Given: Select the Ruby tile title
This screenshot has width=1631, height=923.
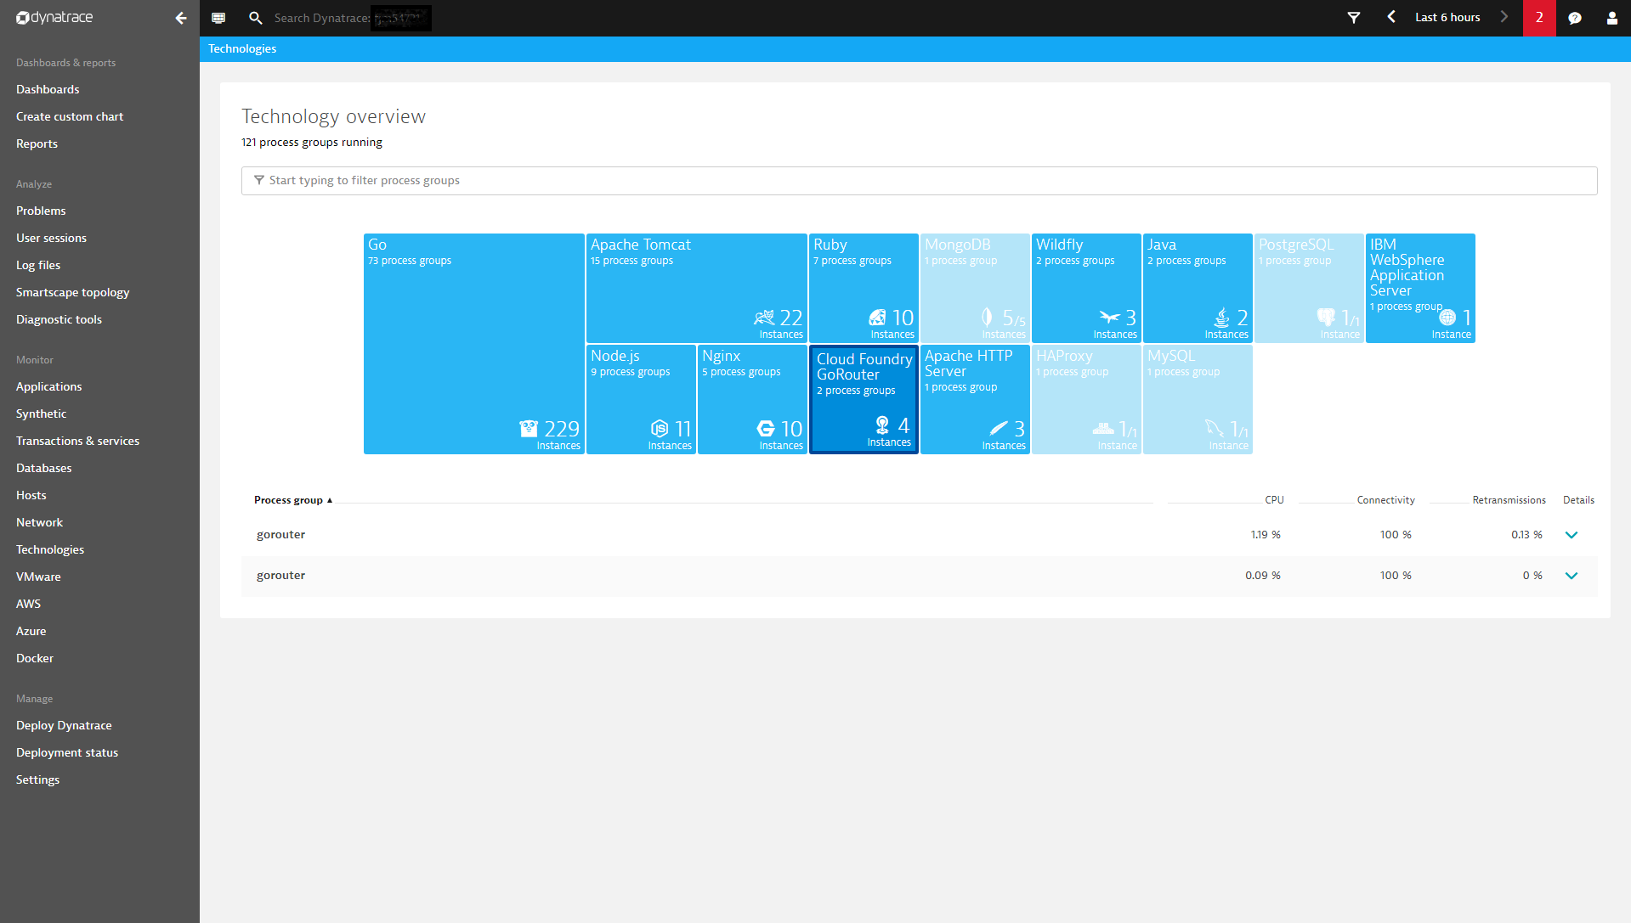Looking at the screenshot, I should [830, 245].
